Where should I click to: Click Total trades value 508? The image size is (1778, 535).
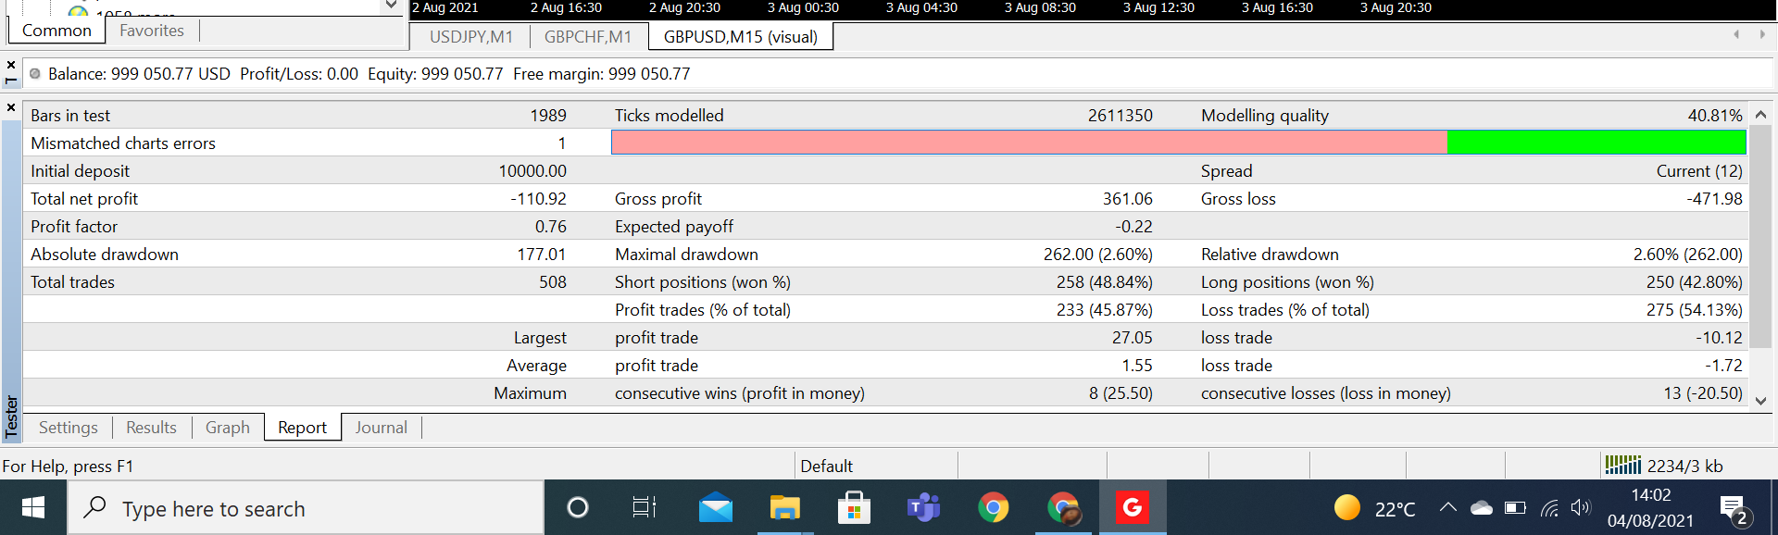click(x=553, y=282)
